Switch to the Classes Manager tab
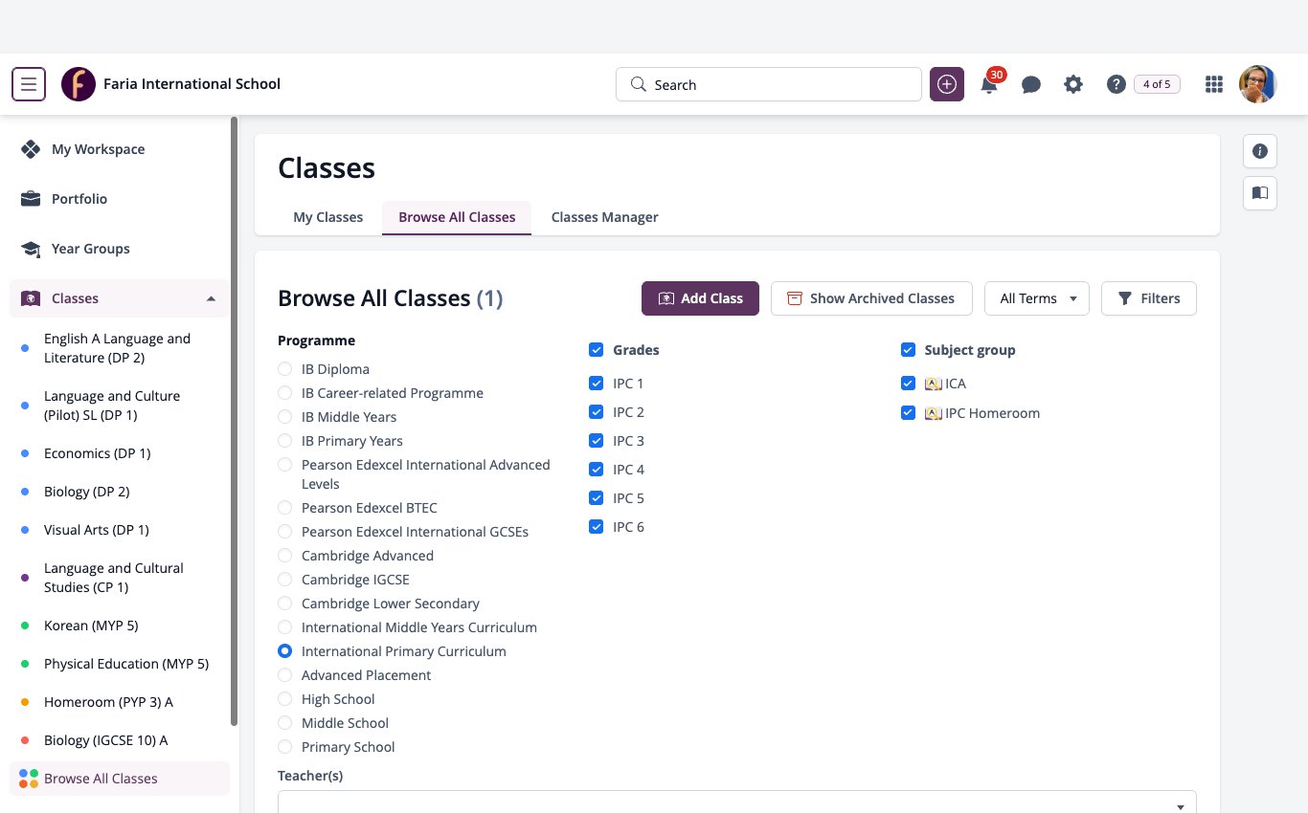1308x813 pixels. [604, 217]
